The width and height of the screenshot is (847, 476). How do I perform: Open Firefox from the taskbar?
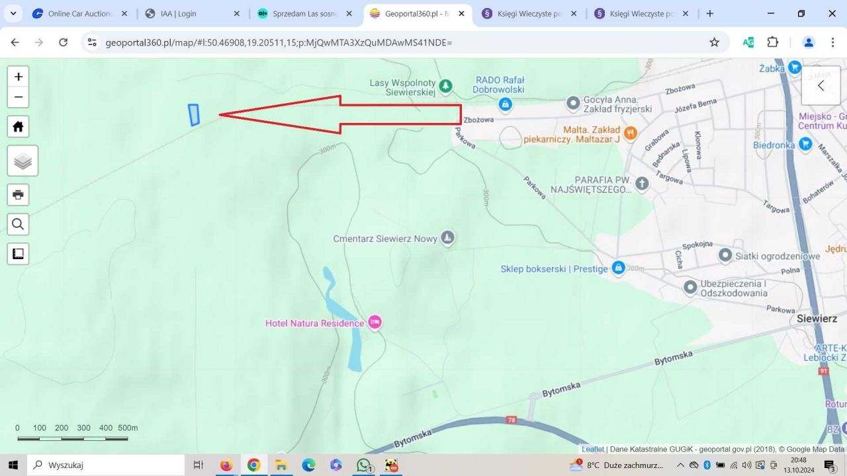(226, 465)
